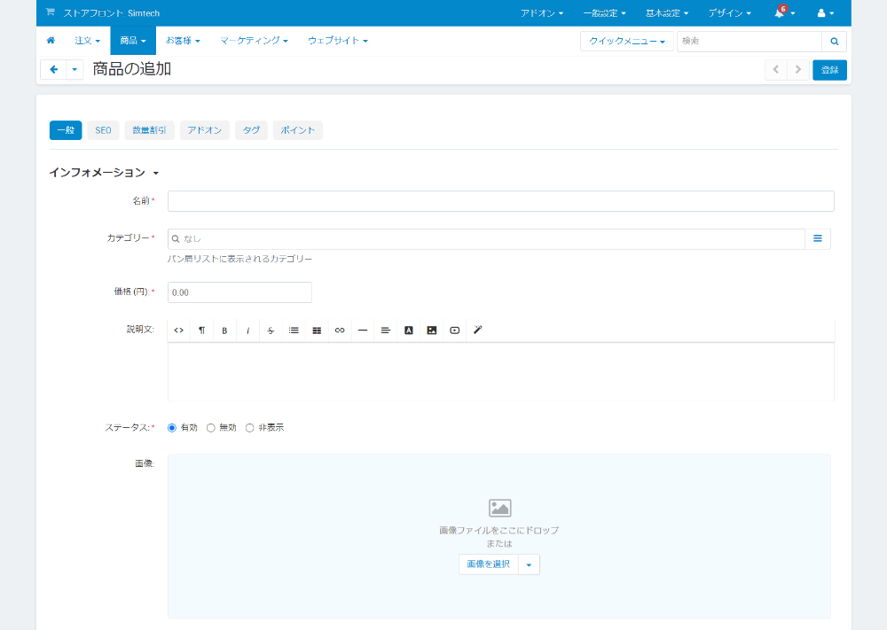
Task: Go back using the left arrow button
Action: (54, 69)
